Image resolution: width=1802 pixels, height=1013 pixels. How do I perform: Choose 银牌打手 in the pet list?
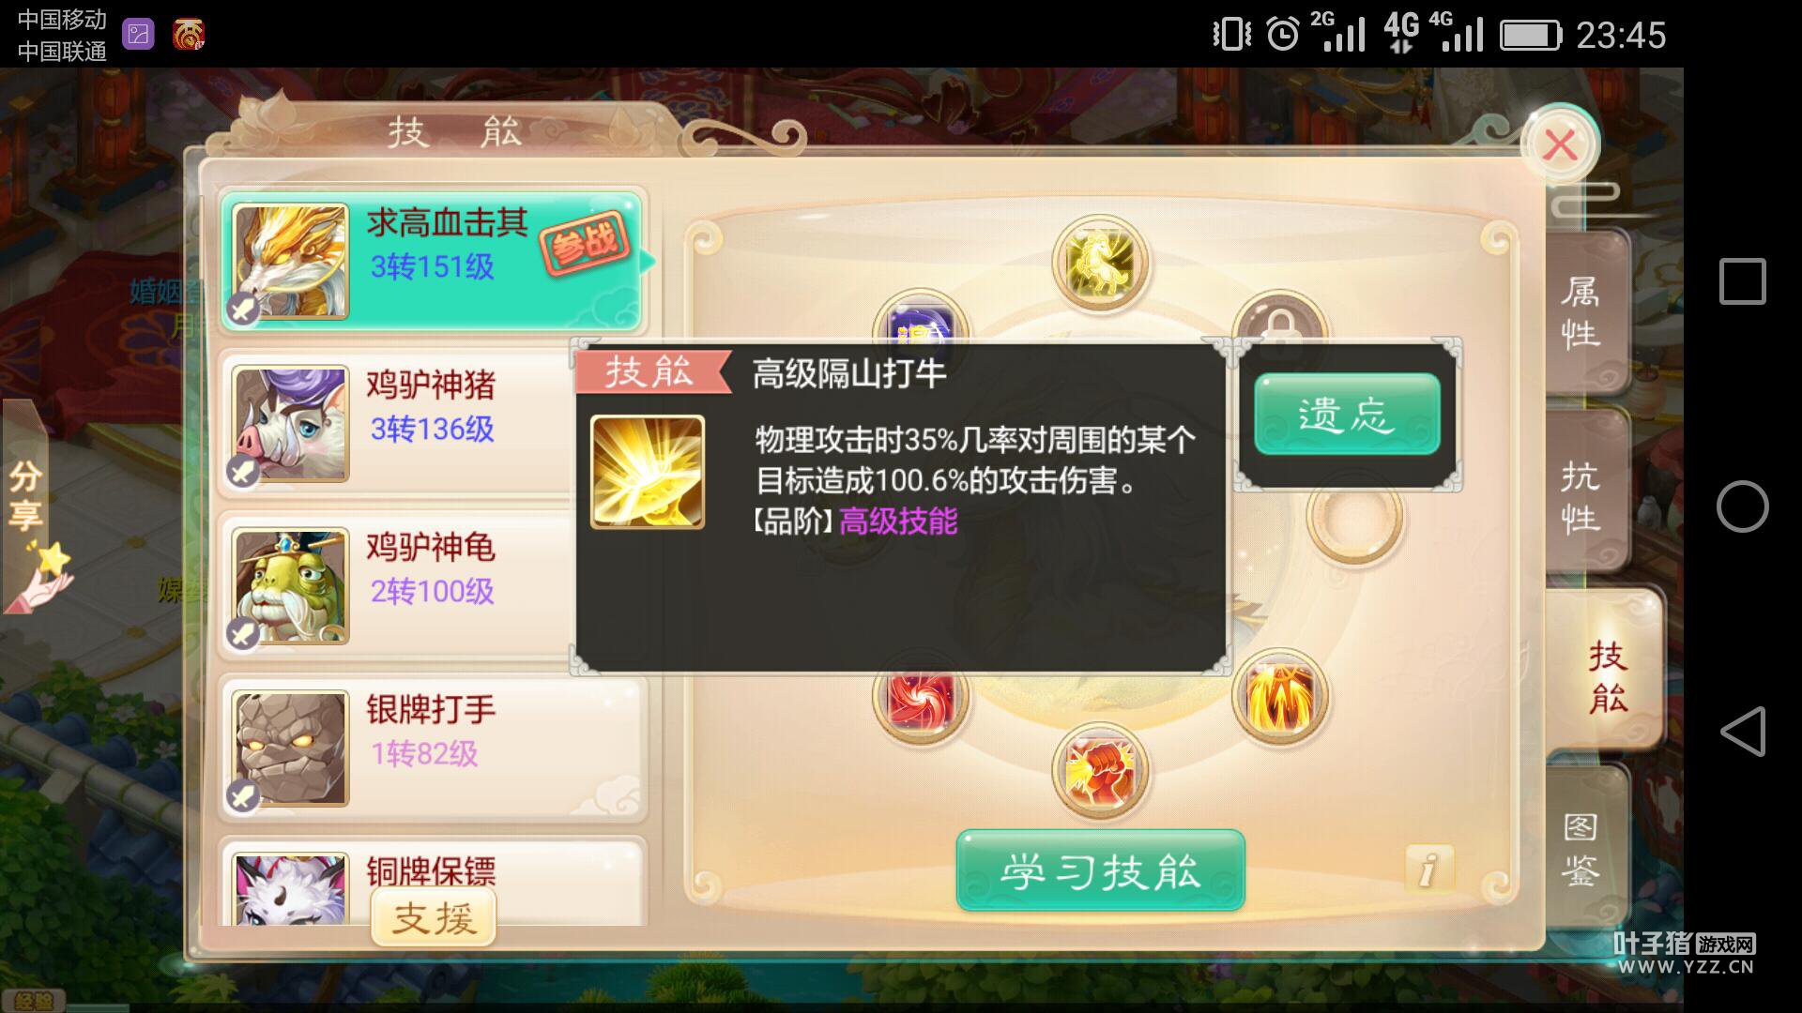pyautogui.click(x=433, y=748)
